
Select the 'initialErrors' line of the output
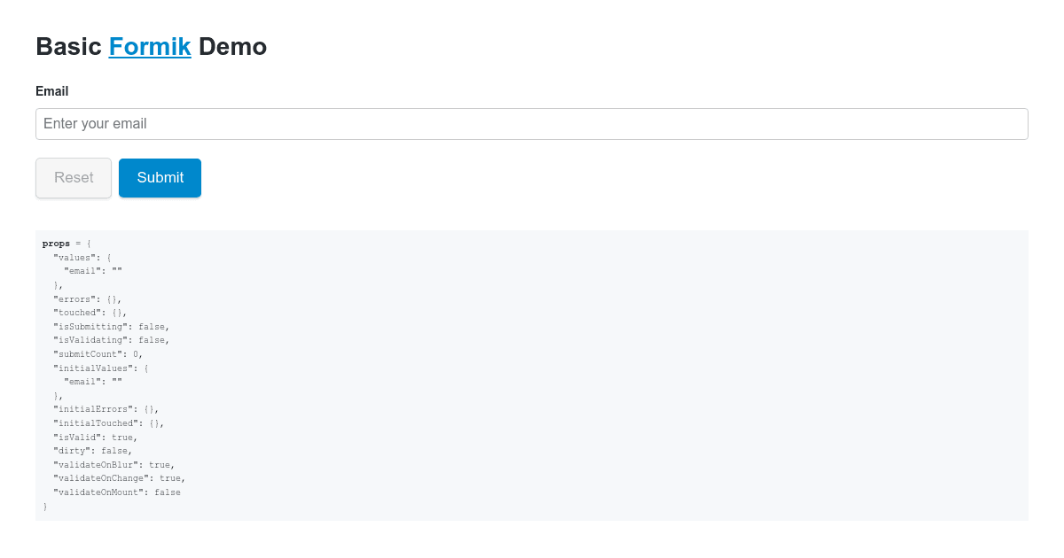tap(99, 408)
